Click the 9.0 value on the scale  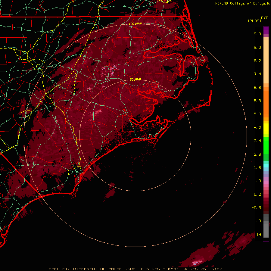pyautogui.click(x=257, y=47)
